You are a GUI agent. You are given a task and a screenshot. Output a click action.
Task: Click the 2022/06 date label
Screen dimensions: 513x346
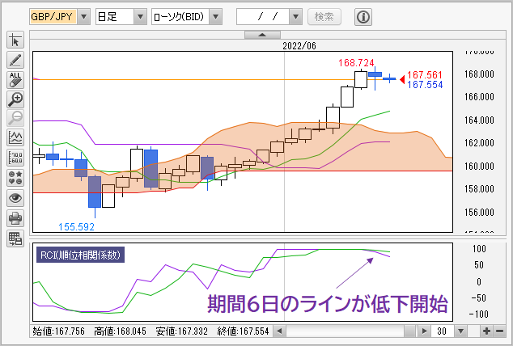click(299, 46)
